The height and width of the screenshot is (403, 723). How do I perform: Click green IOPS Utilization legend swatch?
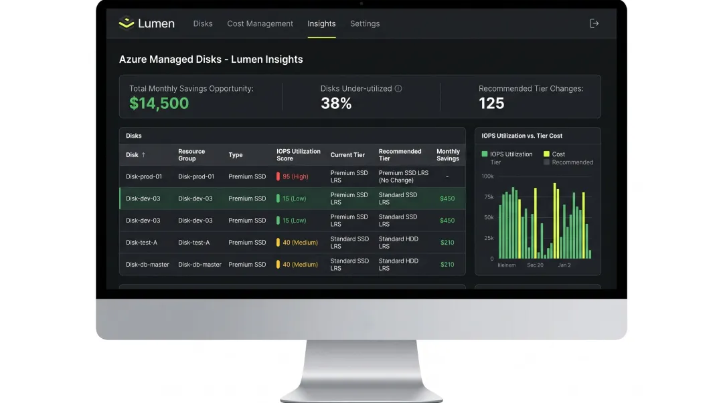pyautogui.click(x=485, y=154)
